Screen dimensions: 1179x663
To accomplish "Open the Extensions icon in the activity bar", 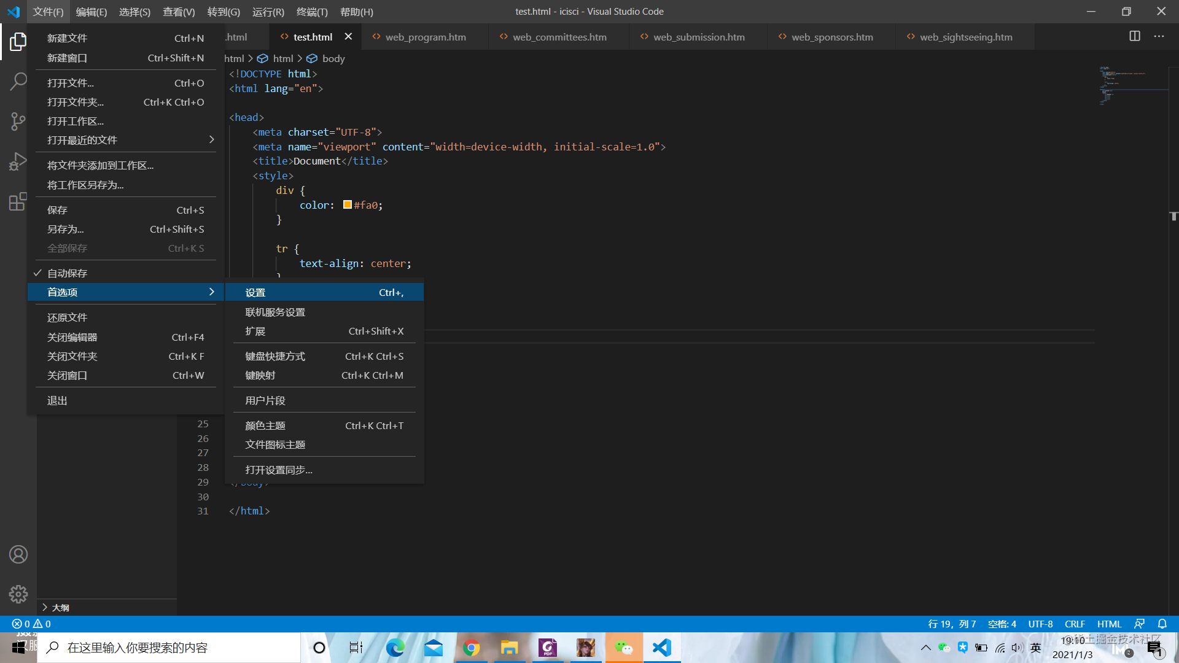I will (18, 202).
